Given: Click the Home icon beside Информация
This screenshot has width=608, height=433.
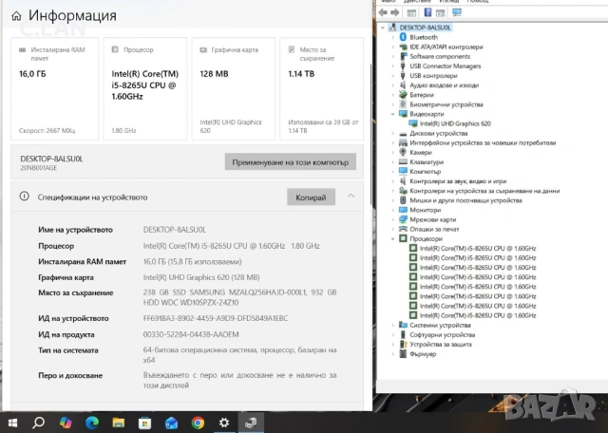Looking at the screenshot, I should click(16, 16).
